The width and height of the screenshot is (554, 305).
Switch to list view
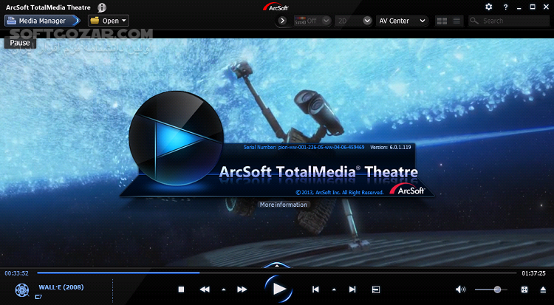(x=456, y=21)
